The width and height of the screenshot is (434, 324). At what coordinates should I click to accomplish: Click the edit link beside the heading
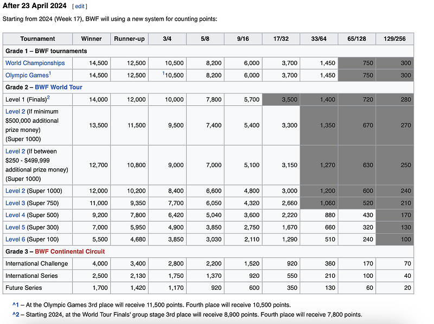pyautogui.click(x=80, y=7)
